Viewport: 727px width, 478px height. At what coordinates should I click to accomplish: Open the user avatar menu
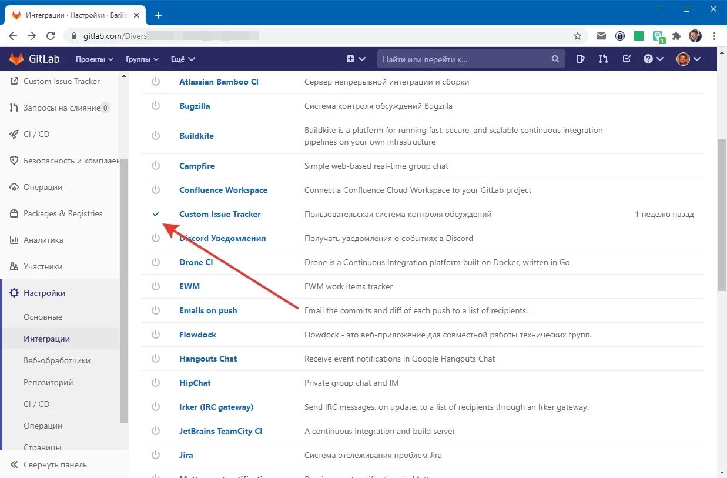coord(689,59)
